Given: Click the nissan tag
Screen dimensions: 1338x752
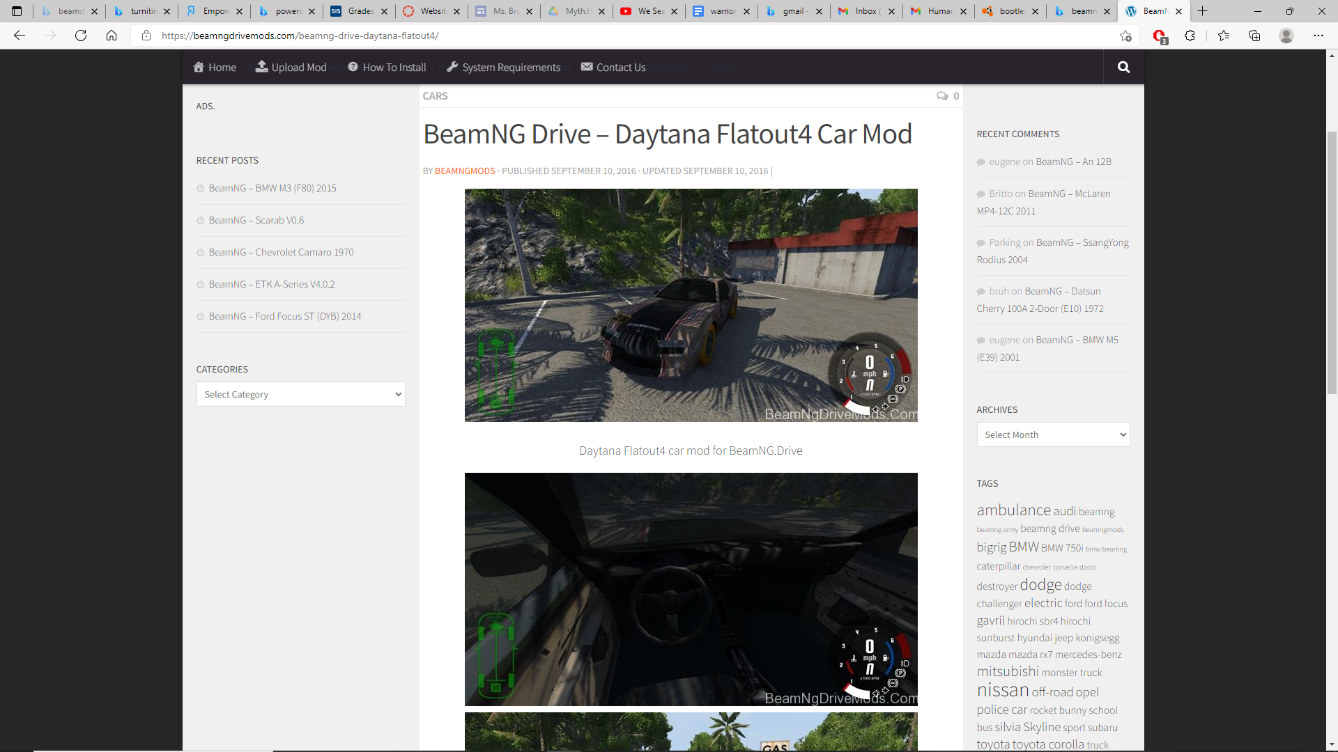Looking at the screenshot, I should pos(1003,690).
